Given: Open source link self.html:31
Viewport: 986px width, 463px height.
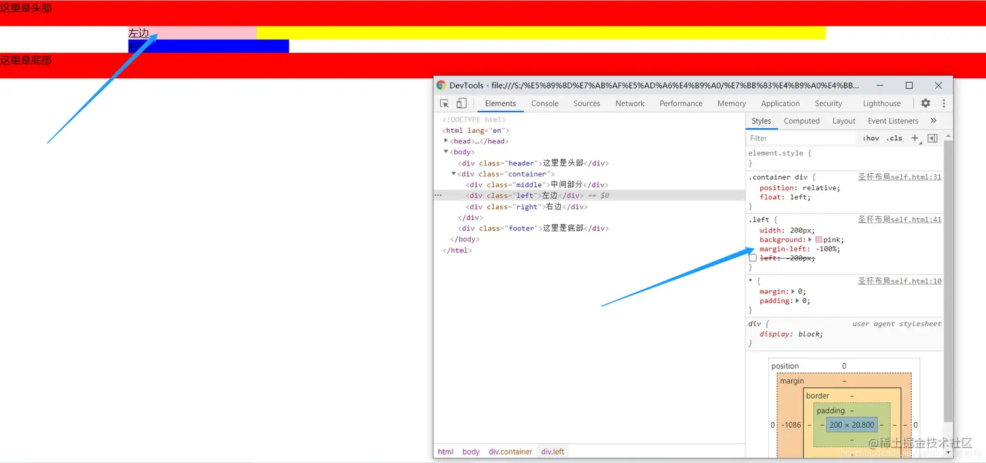Looking at the screenshot, I should [899, 177].
